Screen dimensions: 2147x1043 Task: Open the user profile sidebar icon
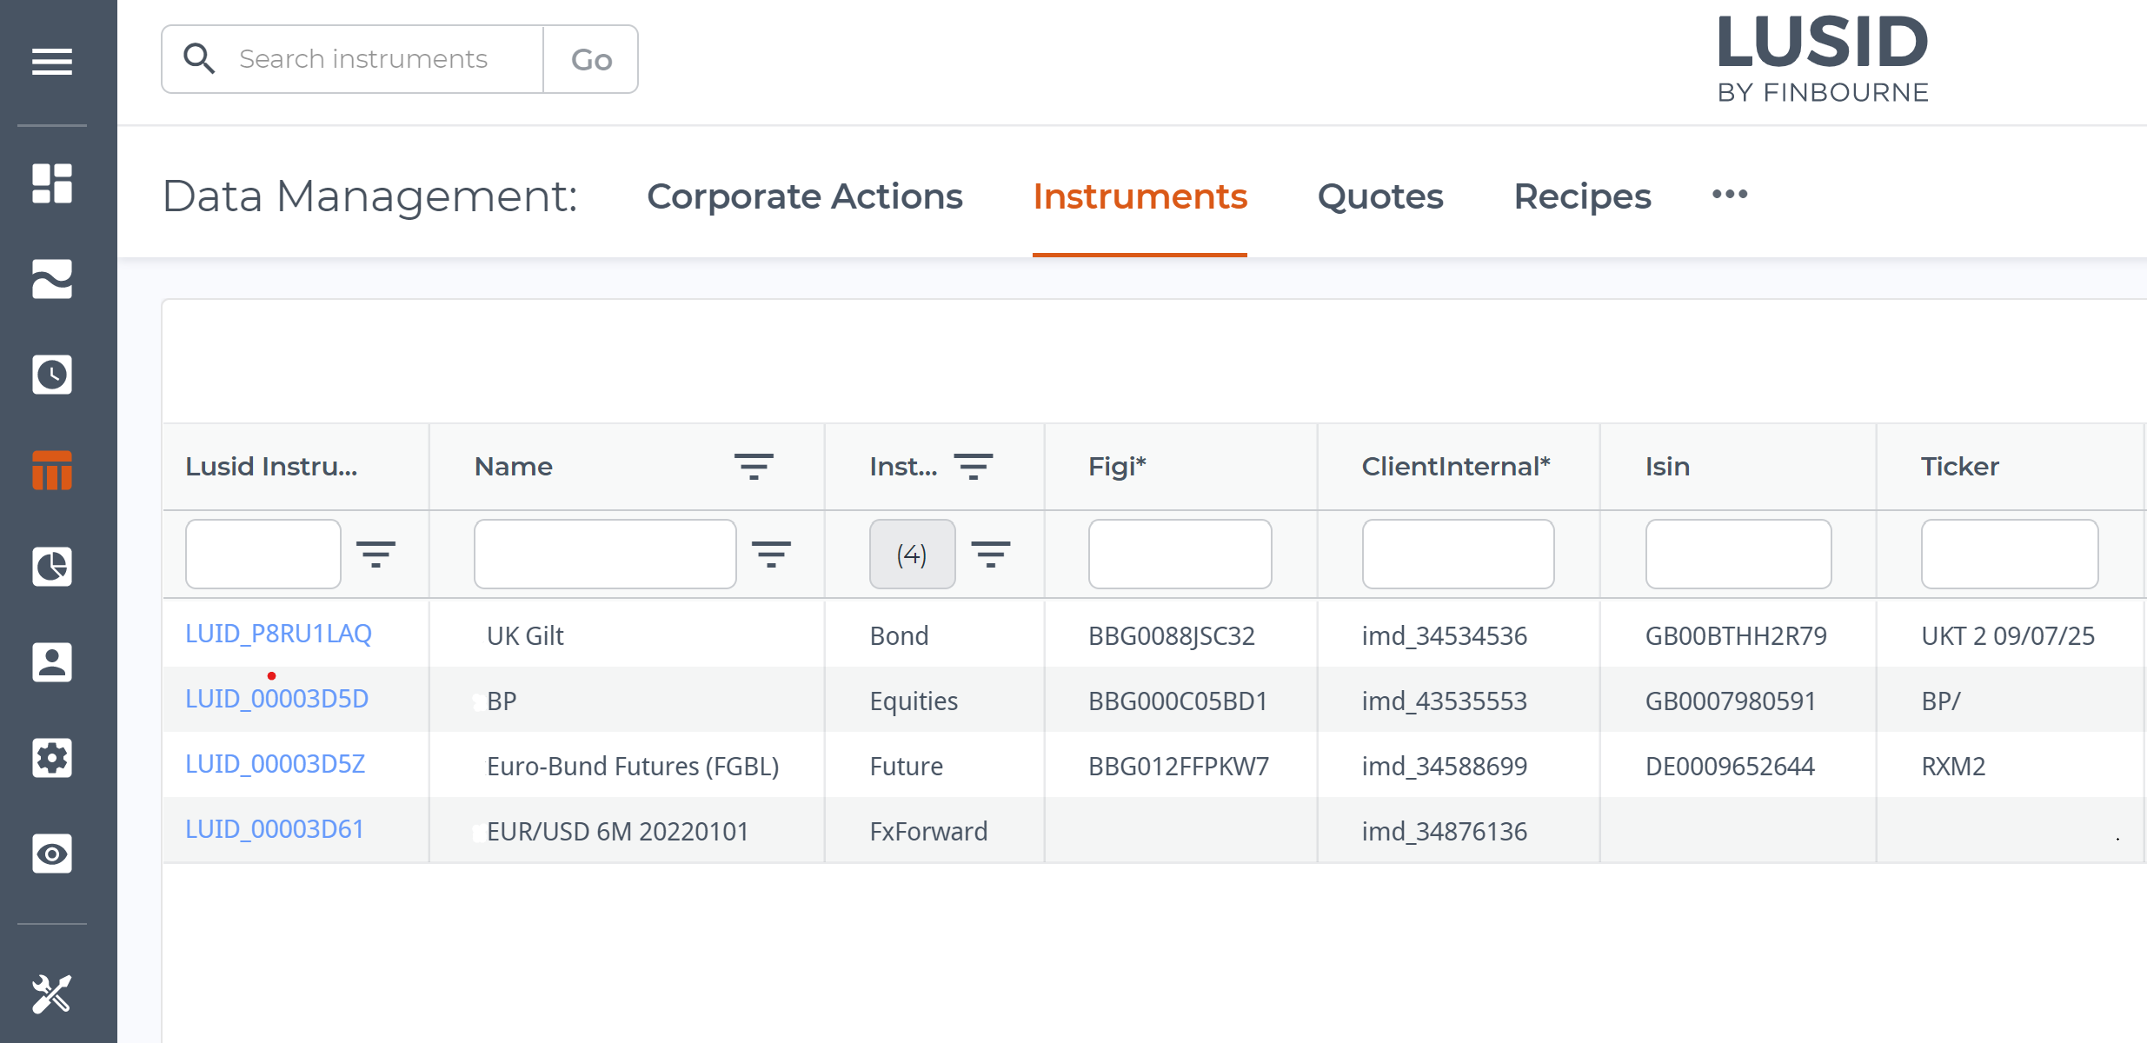pyautogui.click(x=52, y=662)
